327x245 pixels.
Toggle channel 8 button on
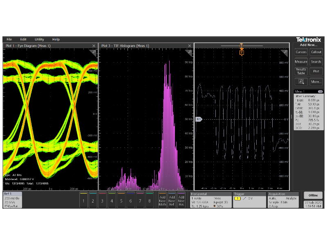coord(149,200)
